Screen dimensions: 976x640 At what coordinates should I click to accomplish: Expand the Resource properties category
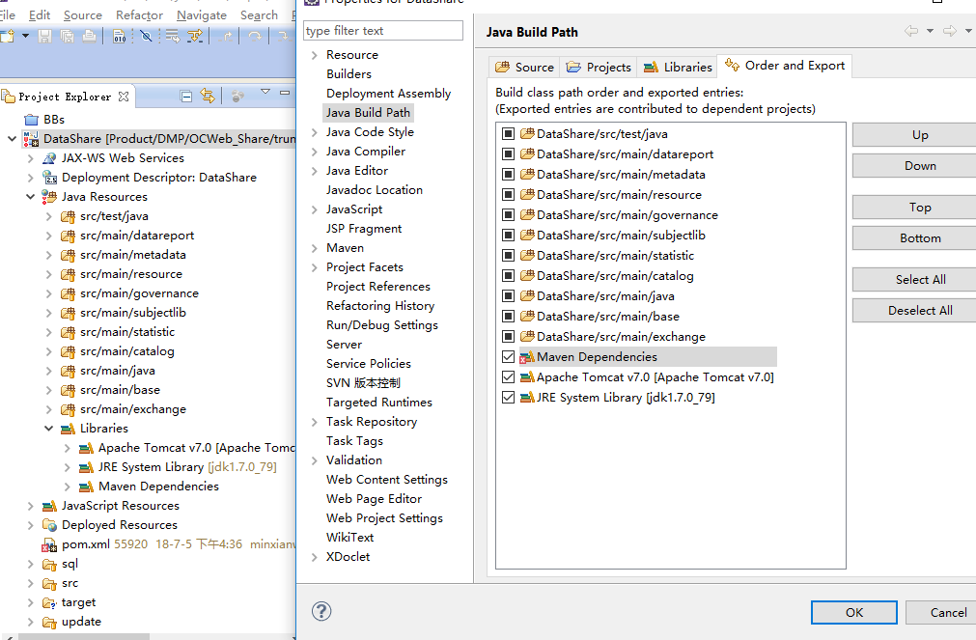point(315,55)
